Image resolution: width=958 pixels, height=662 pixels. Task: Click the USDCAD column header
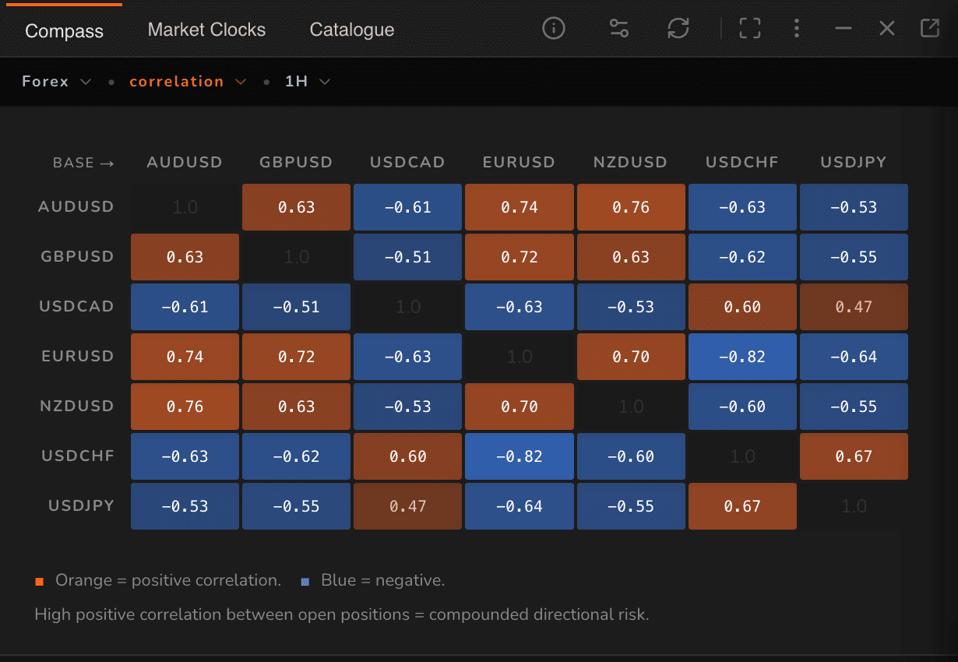[407, 162]
